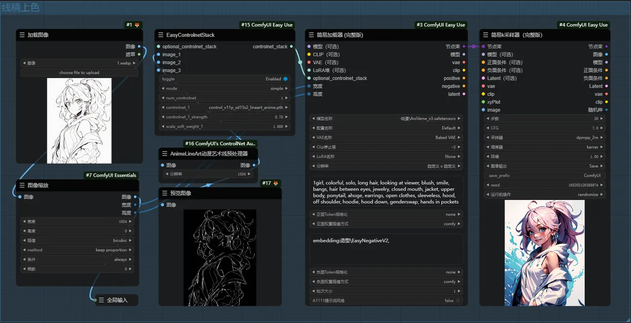
Task: Click the #15 ComfyUI Easy Use badge
Action: tap(267, 25)
